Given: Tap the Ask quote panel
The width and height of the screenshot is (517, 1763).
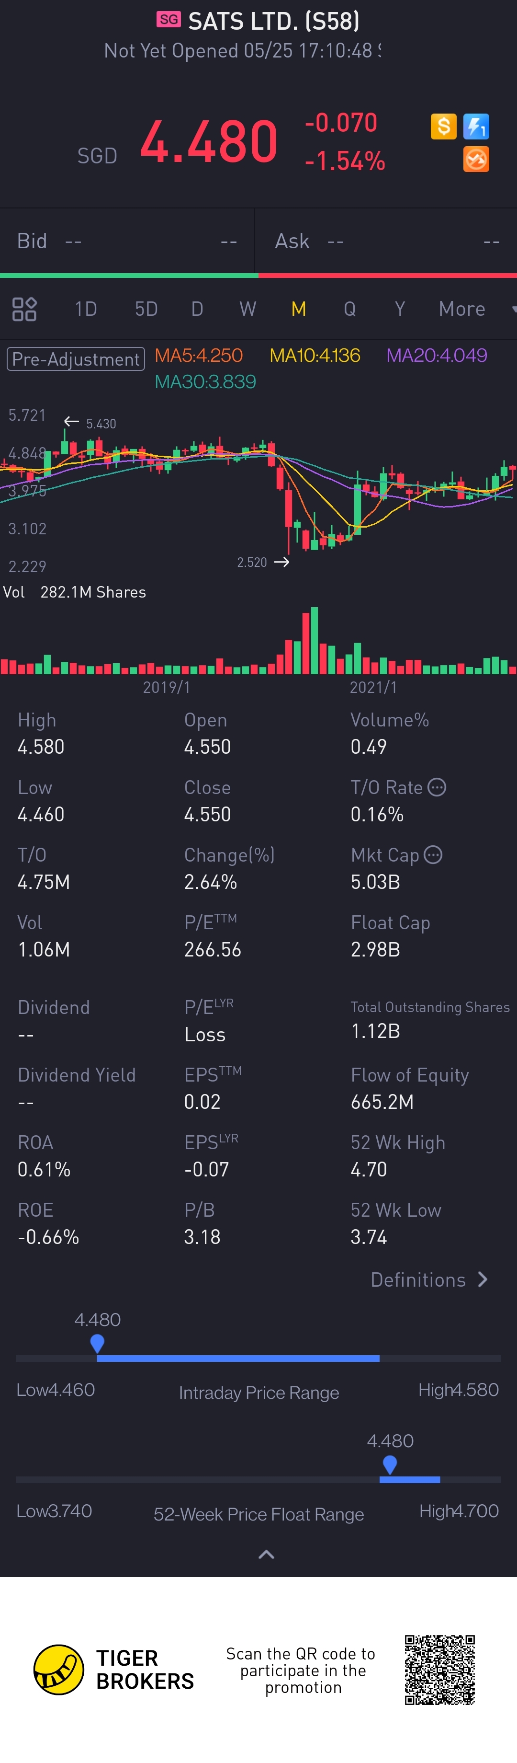Looking at the screenshot, I should point(386,241).
